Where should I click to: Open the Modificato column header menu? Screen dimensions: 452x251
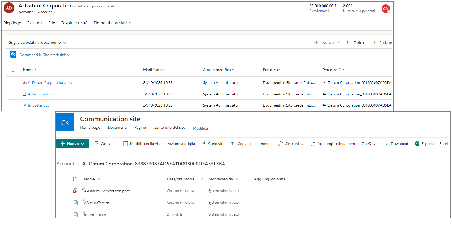(164, 70)
